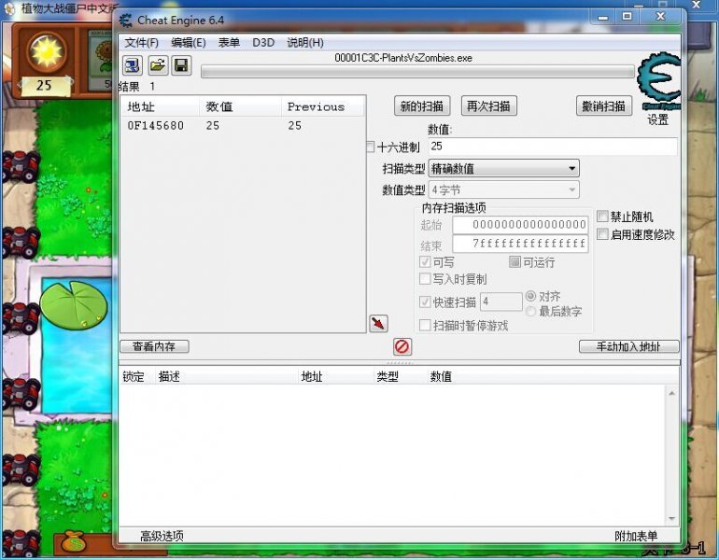The width and height of the screenshot is (719, 560).
Task: Click the lily pad in the pool
Action: (x=74, y=305)
